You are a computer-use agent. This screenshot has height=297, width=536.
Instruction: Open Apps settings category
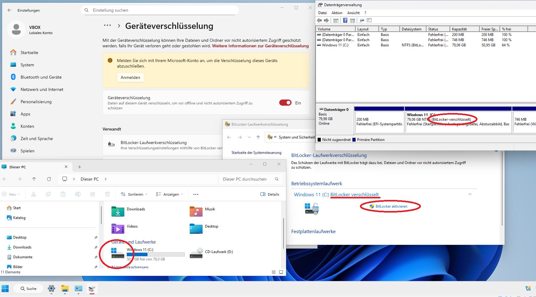(x=25, y=114)
